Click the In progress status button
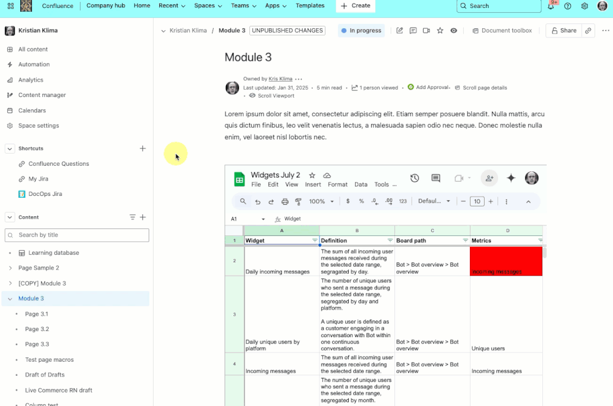 [x=361, y=31]
